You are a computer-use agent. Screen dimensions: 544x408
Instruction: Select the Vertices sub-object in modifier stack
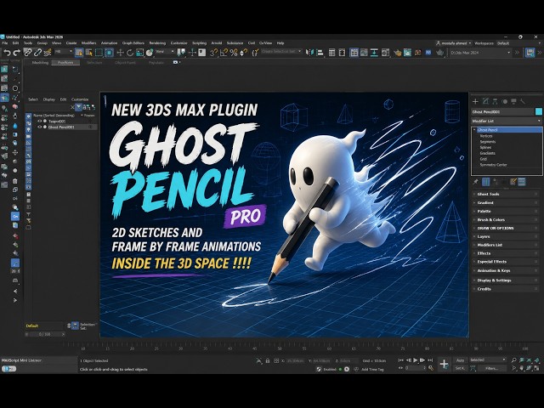(486, 136)
